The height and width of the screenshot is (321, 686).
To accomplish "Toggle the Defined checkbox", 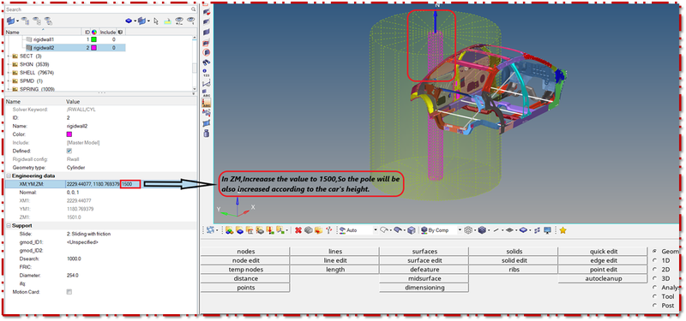I will [x=69, y=151].
